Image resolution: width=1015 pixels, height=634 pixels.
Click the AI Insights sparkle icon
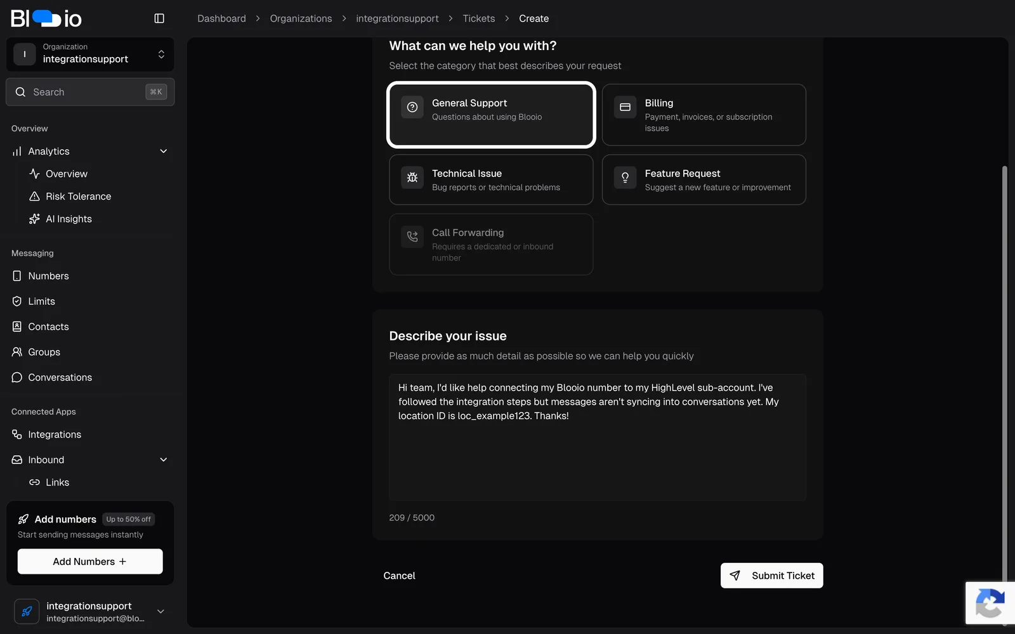[x=35, y=219]
